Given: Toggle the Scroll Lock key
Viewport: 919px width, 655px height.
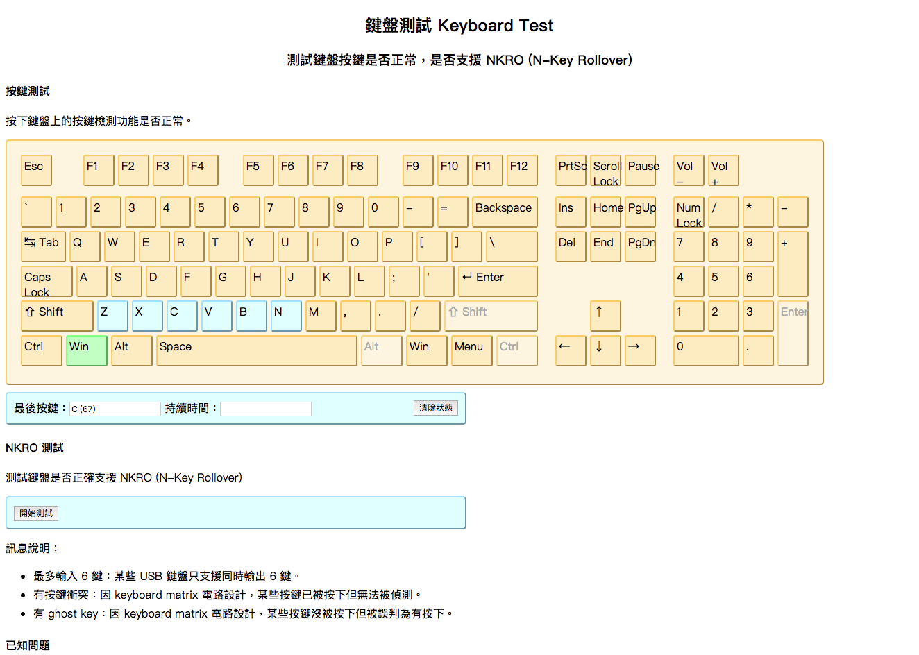Looking at the screenshot, I should coord(605,170).
